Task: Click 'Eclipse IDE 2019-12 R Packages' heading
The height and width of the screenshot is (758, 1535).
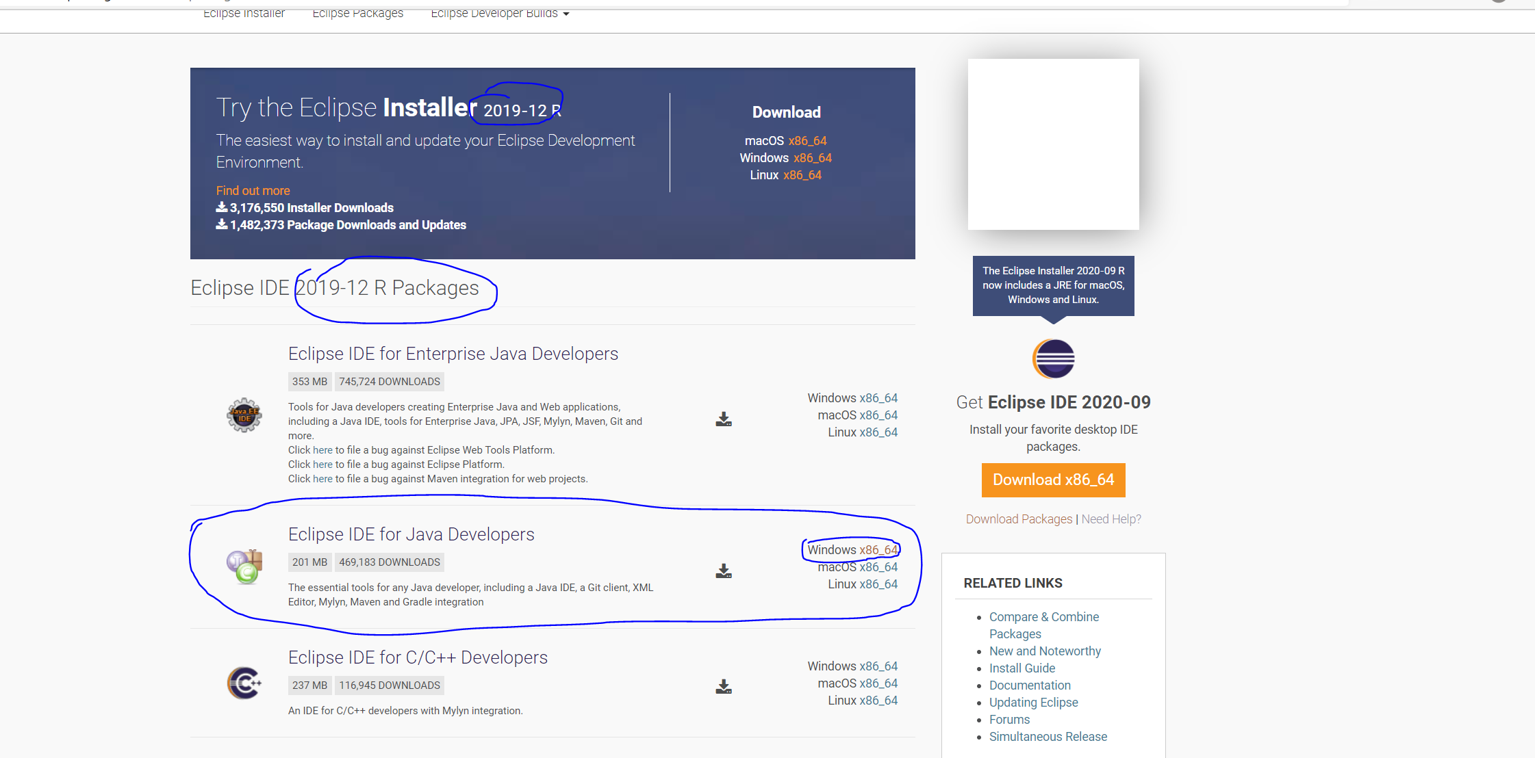Action: coord(335,287)
